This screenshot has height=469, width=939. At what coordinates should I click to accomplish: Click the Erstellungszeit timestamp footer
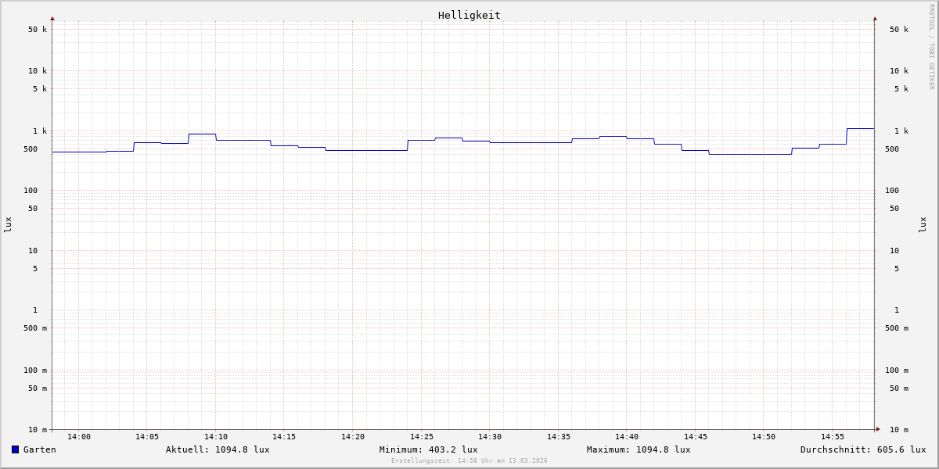(469, 461)
